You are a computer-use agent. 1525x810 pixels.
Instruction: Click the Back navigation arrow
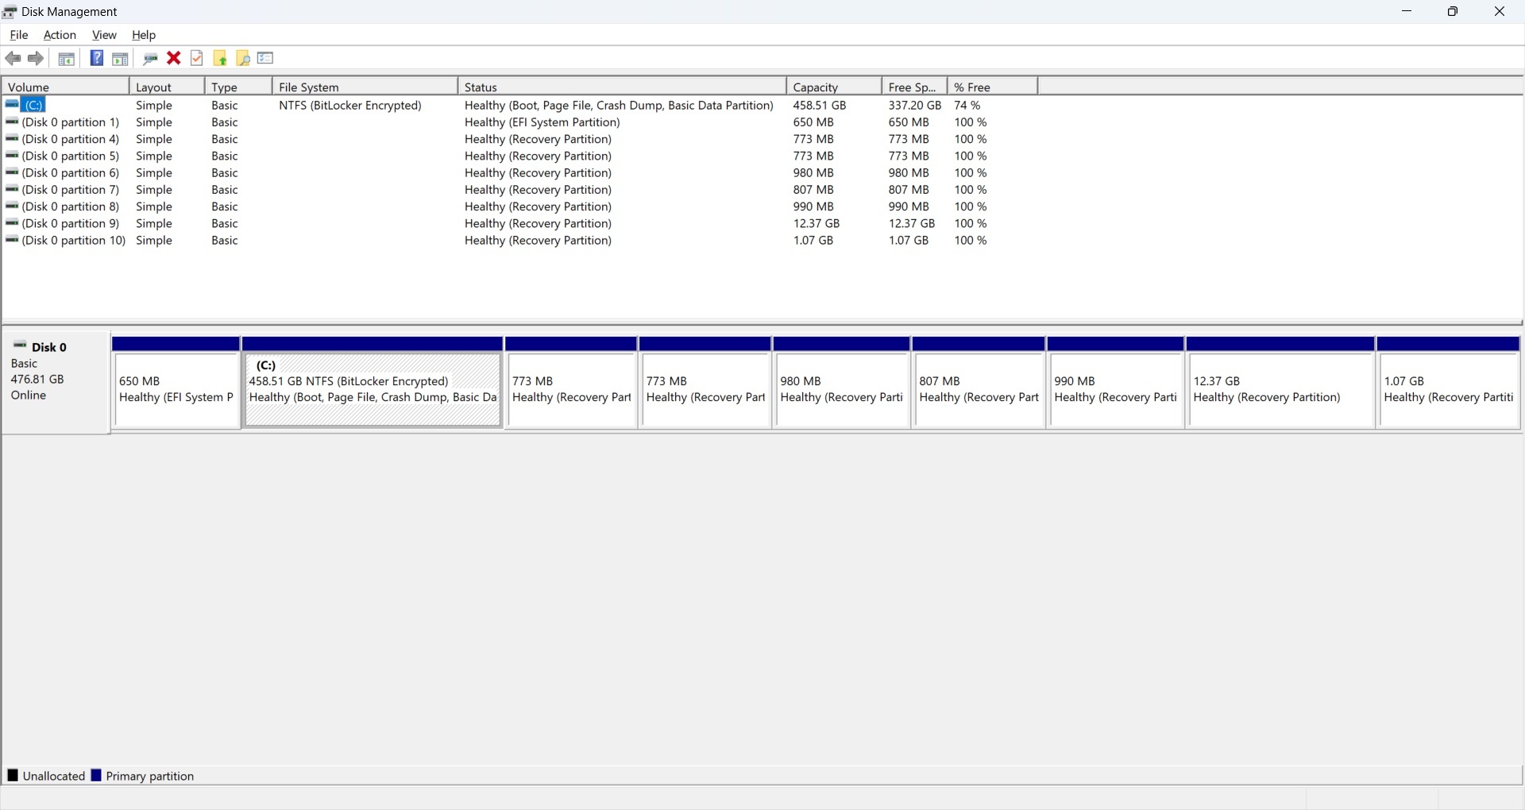[13, 58]
